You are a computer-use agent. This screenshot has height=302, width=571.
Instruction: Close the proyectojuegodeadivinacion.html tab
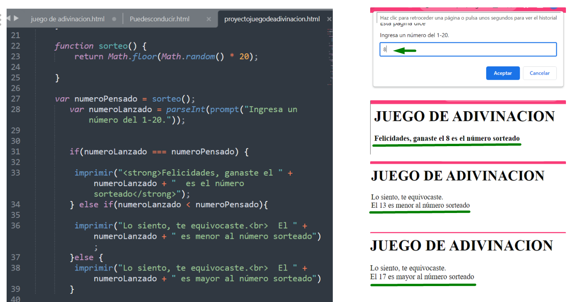pos(329,19)
